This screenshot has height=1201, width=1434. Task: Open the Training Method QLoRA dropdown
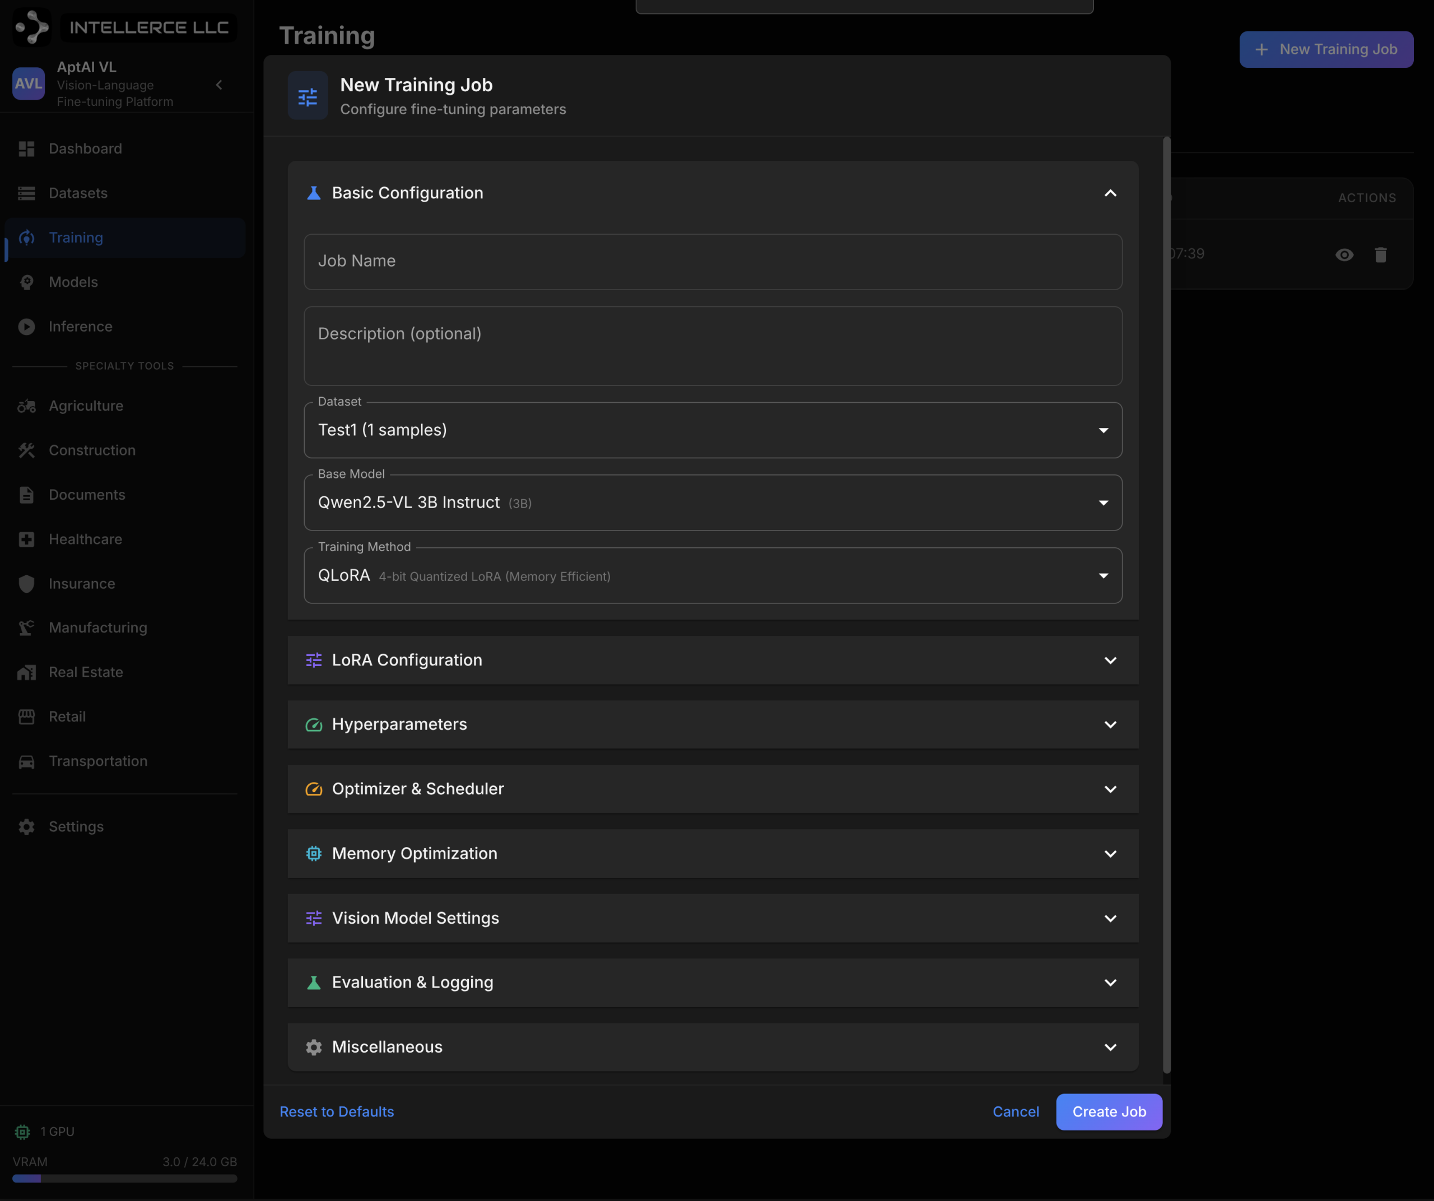point(713,576)
